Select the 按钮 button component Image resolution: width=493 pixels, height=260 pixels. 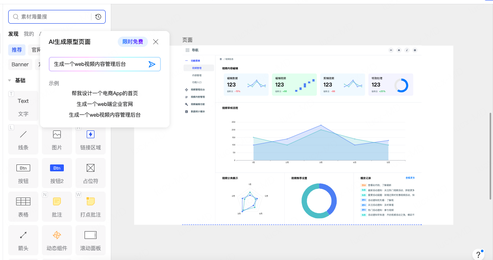23,173
